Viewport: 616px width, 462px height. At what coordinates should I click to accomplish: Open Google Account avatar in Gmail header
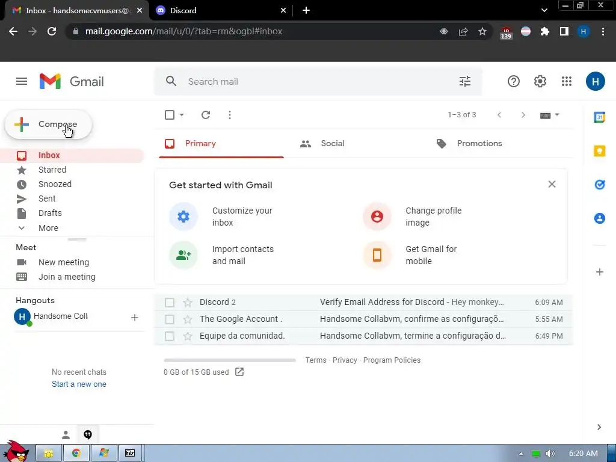[595, 81]
